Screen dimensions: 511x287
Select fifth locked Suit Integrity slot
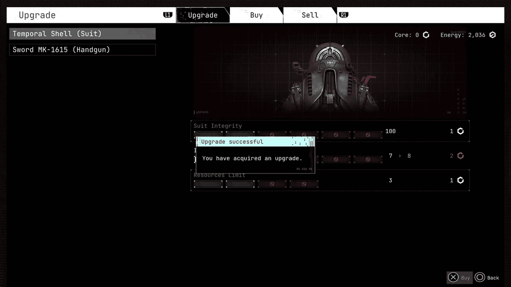[336, 135]
